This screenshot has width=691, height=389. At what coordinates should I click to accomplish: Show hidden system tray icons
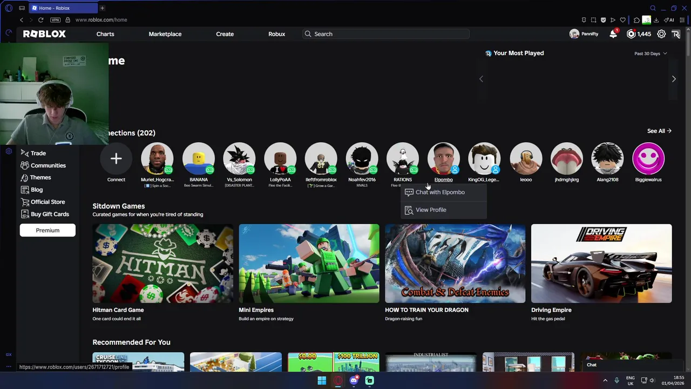[x=605, y=380]
